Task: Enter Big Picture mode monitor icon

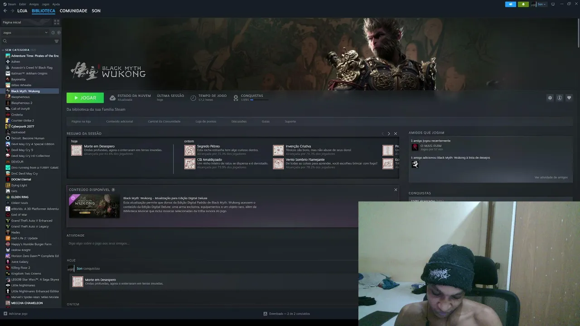Action: click(553, 4)
